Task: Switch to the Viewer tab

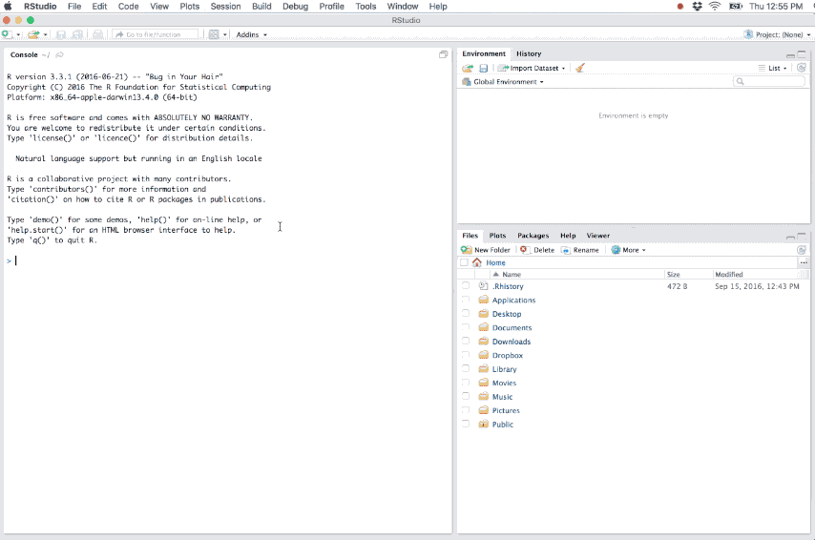Action: point(597,236)
